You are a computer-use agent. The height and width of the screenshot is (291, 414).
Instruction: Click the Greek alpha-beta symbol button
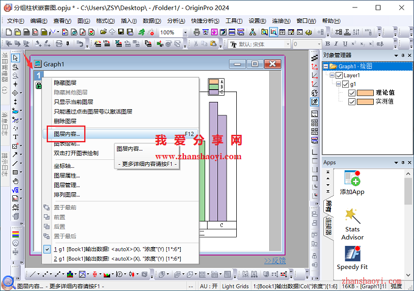click(380, 44)
